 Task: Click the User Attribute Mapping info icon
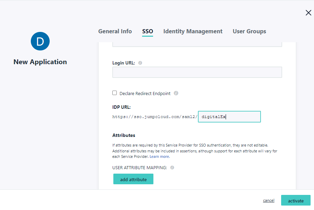(172, 168)
